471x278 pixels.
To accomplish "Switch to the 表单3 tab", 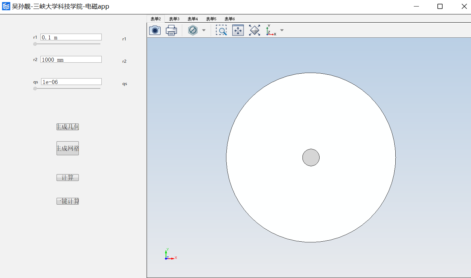I will pyautogui.click(x=174, y=19).
